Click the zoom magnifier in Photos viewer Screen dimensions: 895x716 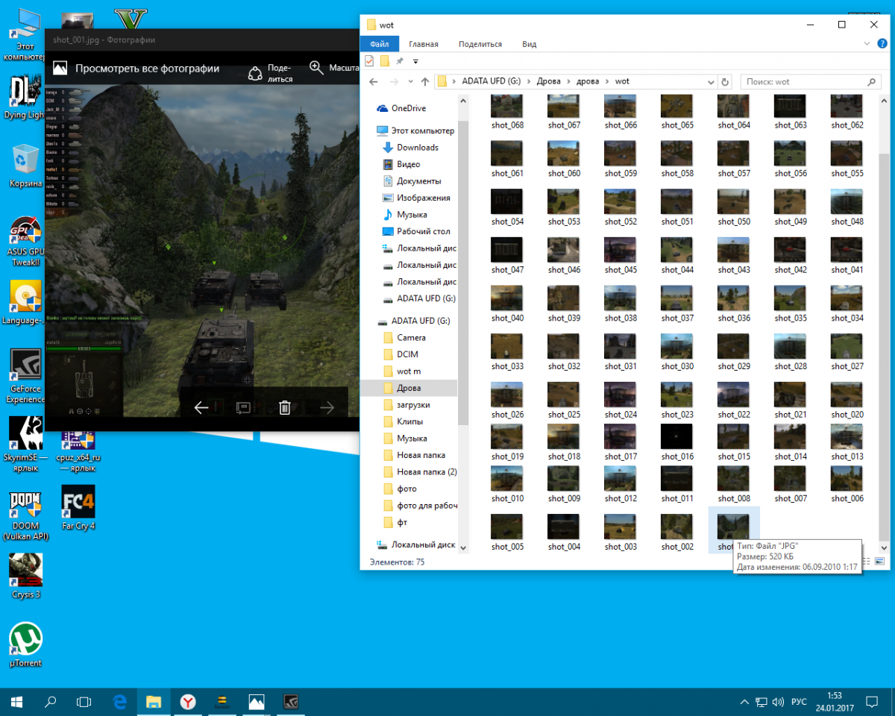[316, 68]
